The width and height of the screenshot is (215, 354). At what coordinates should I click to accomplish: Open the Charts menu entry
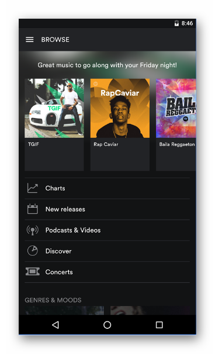(x=107, y=188)
